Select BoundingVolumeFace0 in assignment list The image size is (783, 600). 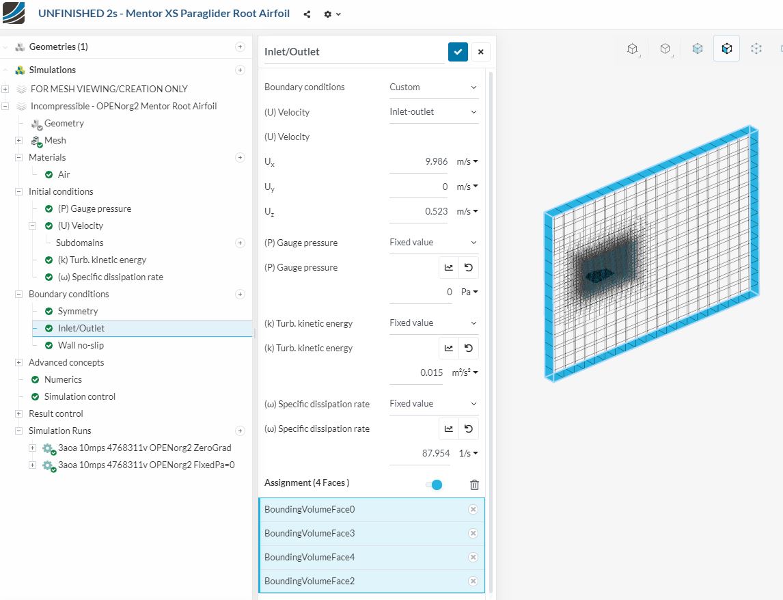372,510
